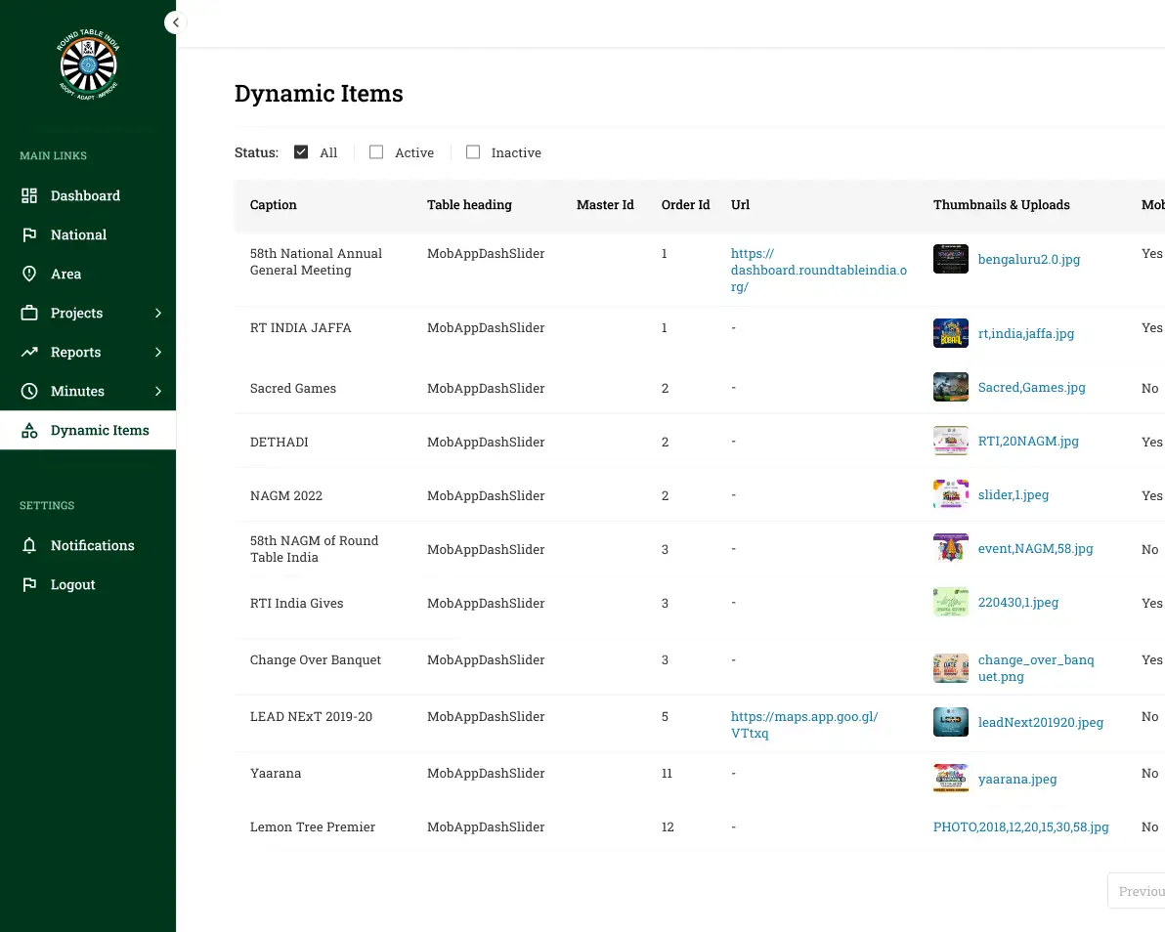The image size is (1165, 932).
Task: Check the All status checkbox
Action: tap(301, 152)
